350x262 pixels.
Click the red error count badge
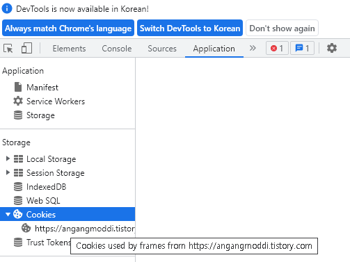[x=277, y=48]
